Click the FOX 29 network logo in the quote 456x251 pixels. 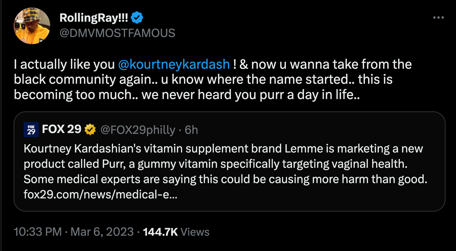[x=31, y=129]
